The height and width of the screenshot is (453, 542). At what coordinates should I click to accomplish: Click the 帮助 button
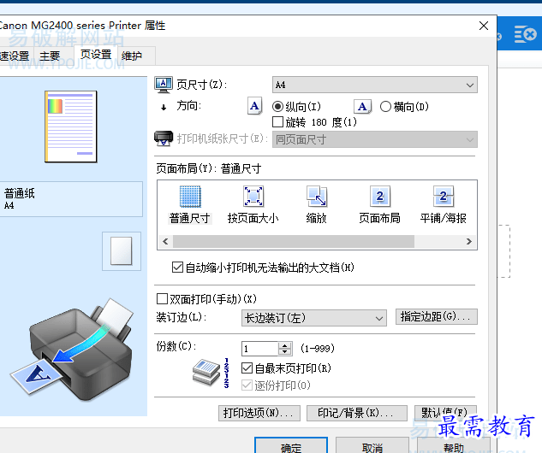[x=454, y=447]
